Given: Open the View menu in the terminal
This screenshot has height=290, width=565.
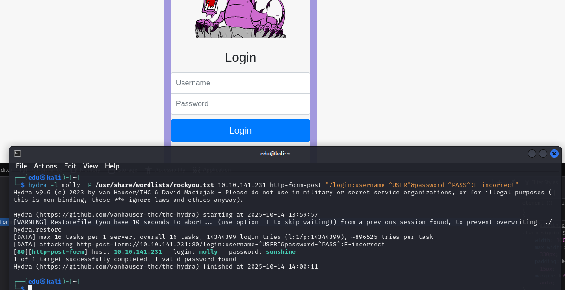Looking at the screenshot, I should [91, 166].
